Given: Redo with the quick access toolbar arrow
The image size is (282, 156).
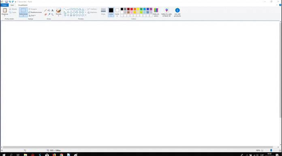Looking at the screenshot, I should click(x=13, y=2).
